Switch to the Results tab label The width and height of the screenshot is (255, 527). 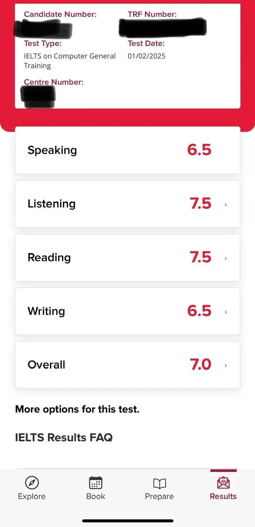click(223, 496)
